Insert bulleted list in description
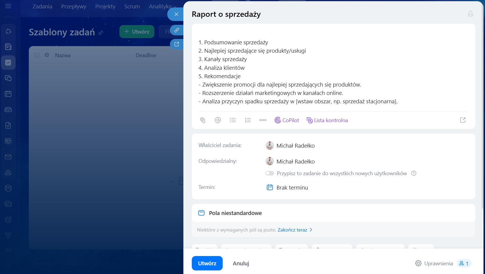This screenshot has width=485, height=274. coord(233,120)
